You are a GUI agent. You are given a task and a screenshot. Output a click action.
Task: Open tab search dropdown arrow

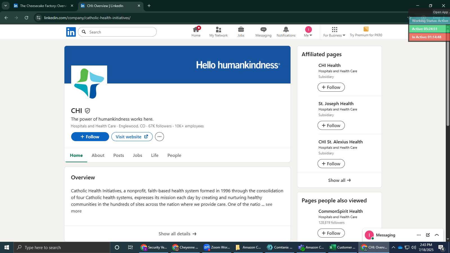pyautogui.click(x=5, y=6)
